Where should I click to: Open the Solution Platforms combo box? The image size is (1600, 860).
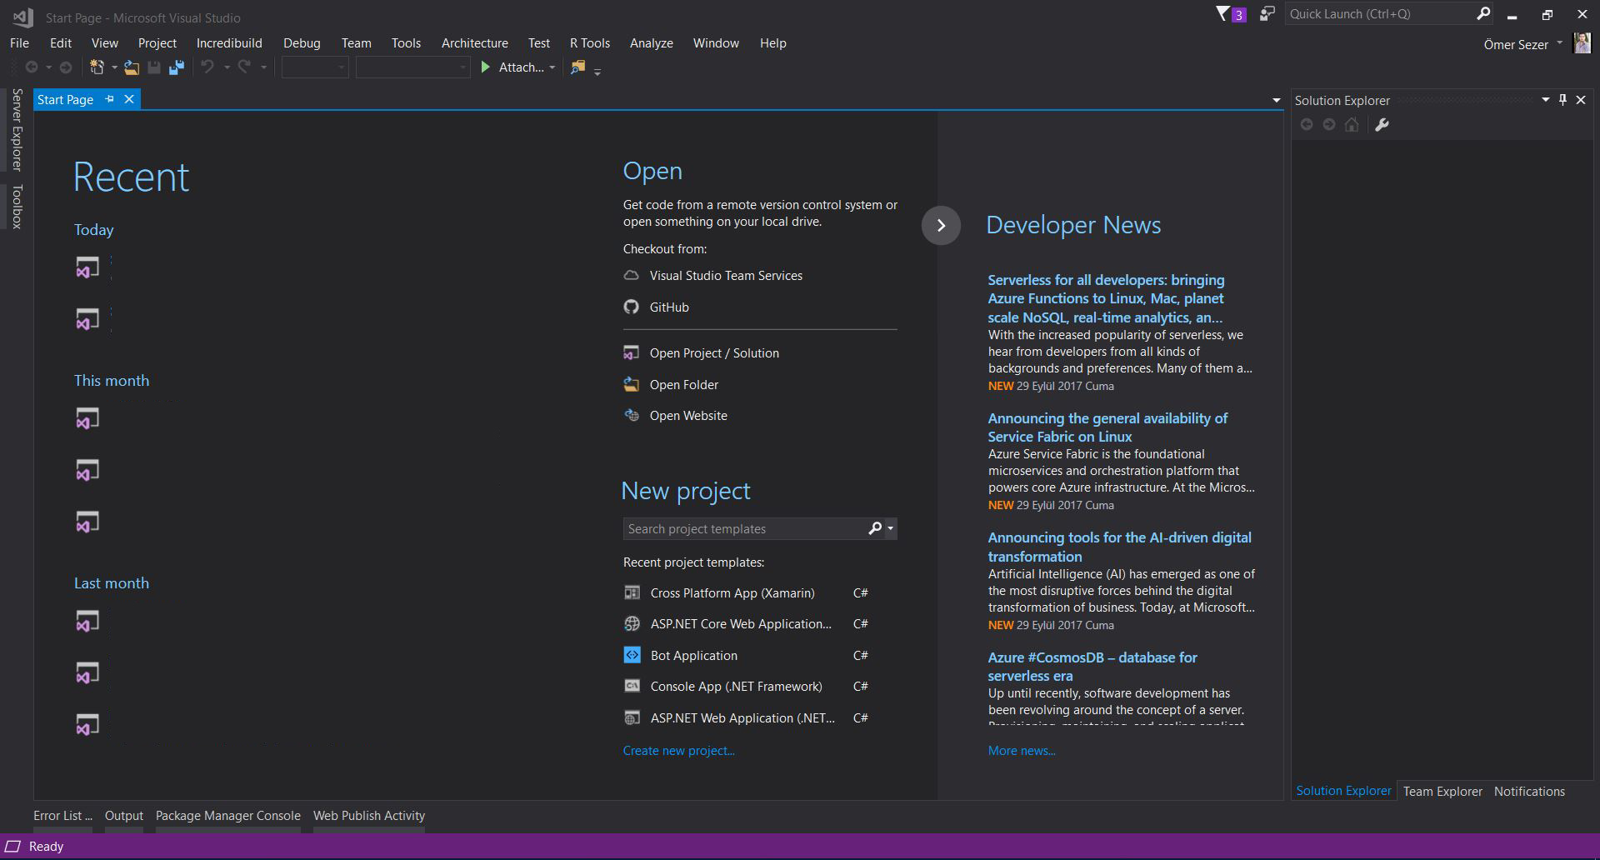pyautogui.click(x=412, y=67)
